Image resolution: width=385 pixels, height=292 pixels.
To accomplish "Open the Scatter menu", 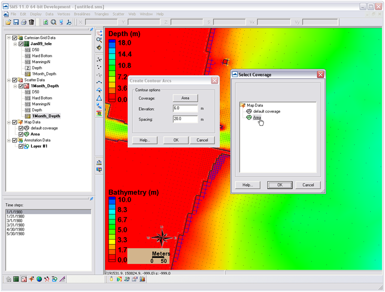I will pos(118,14).
